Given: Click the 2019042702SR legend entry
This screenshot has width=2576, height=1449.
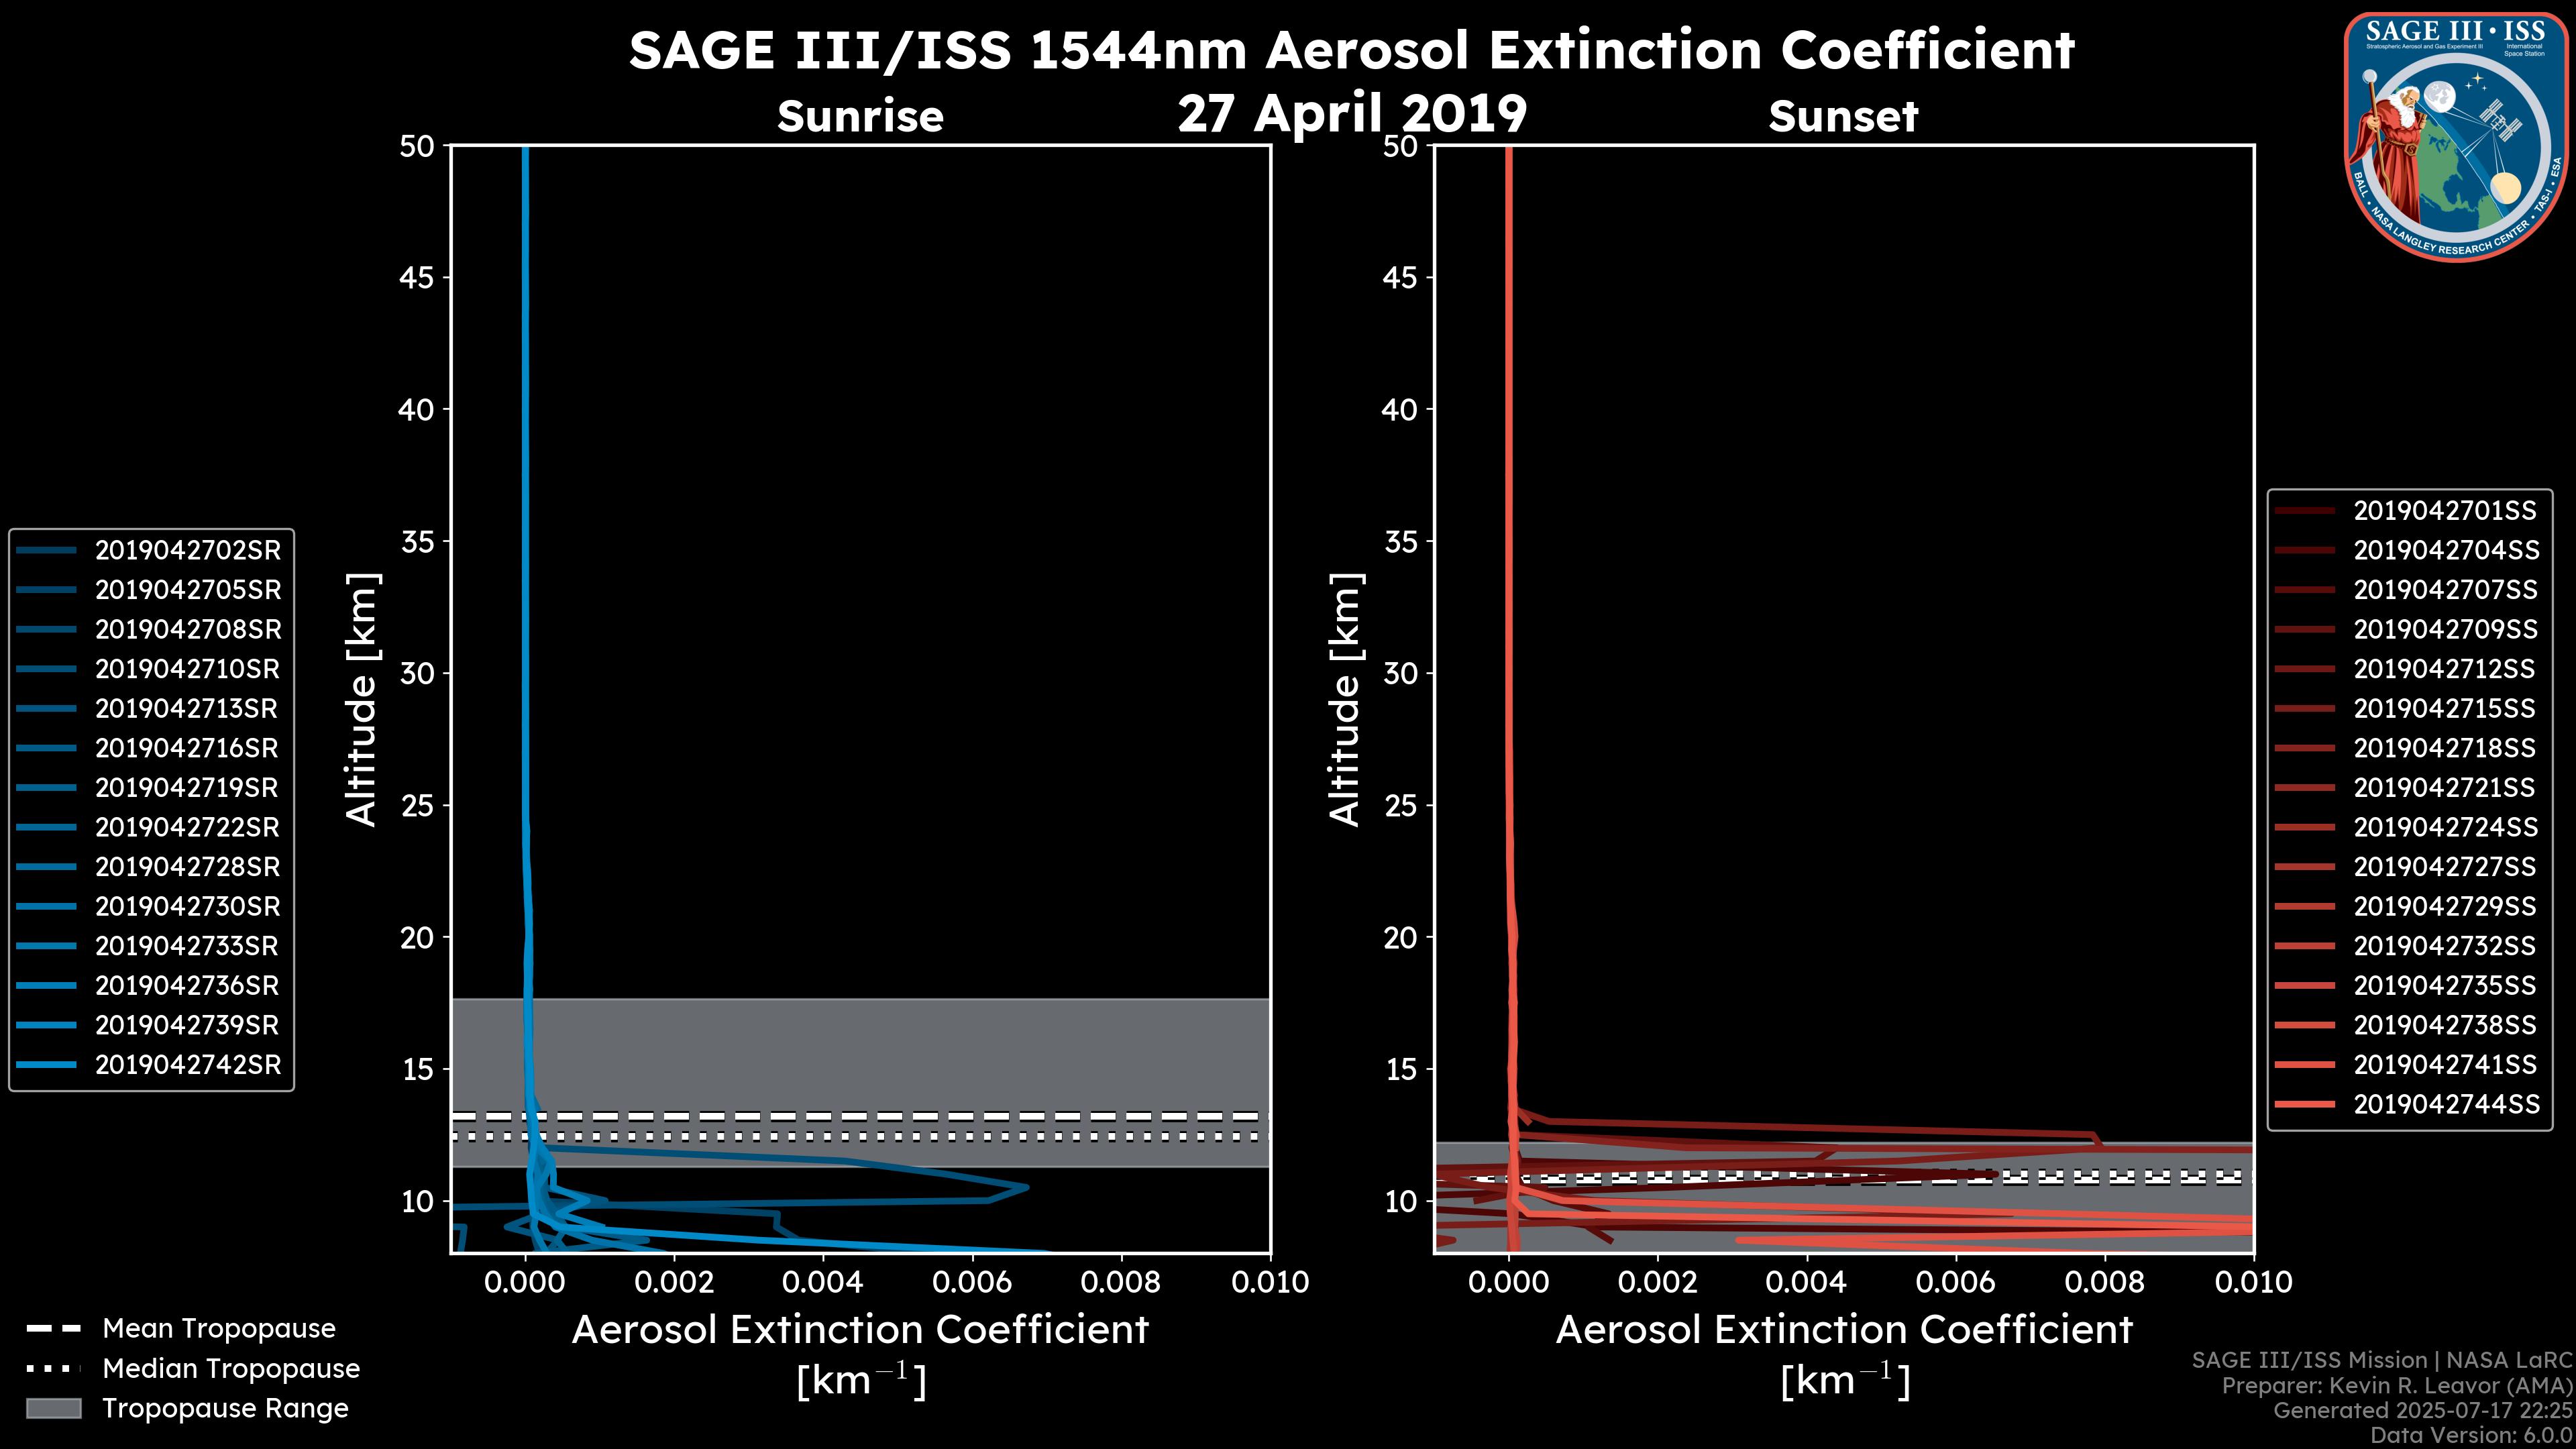Looking at the screenshot, I should [187, 550].
